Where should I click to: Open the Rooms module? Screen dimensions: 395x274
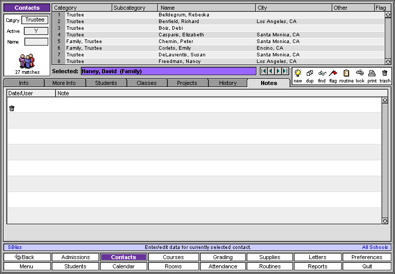coord(173,266)
